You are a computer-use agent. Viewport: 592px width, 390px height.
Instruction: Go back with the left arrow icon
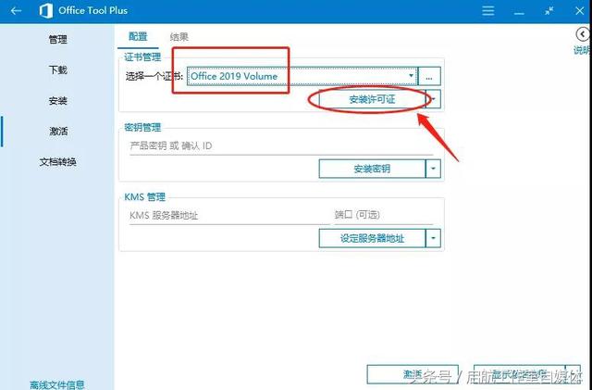point(16,11)
